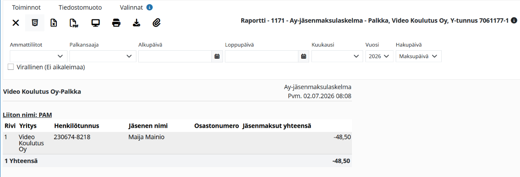
Task: Open the Alkupäivä calendar picker
Action: [217, 56]
